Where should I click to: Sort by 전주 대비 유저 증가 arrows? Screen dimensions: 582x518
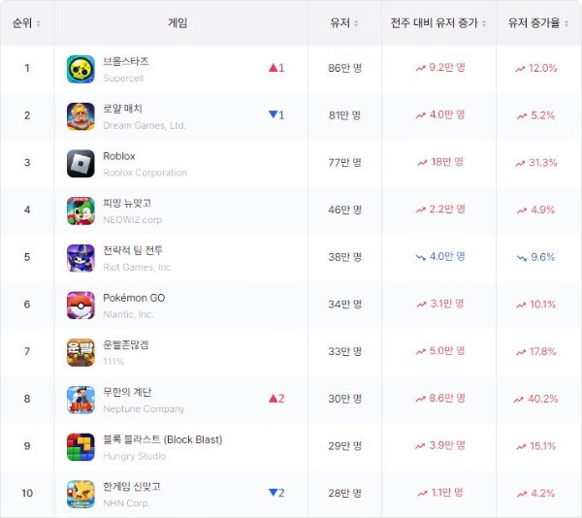coord(484,23)
